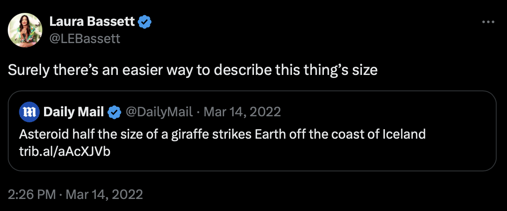The width and height of the screenshot is (507, 211).
Task: Click Daily Mail's blue verified badge
Action: pos(114,112)
